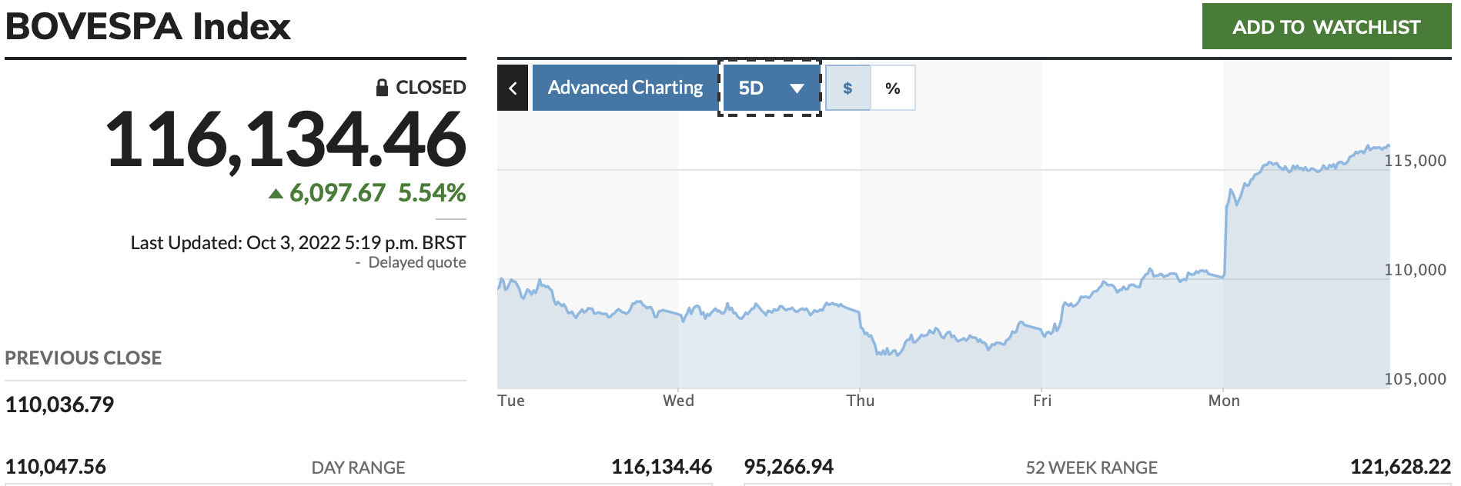Switch the chart to percent view

coord(893,88)
